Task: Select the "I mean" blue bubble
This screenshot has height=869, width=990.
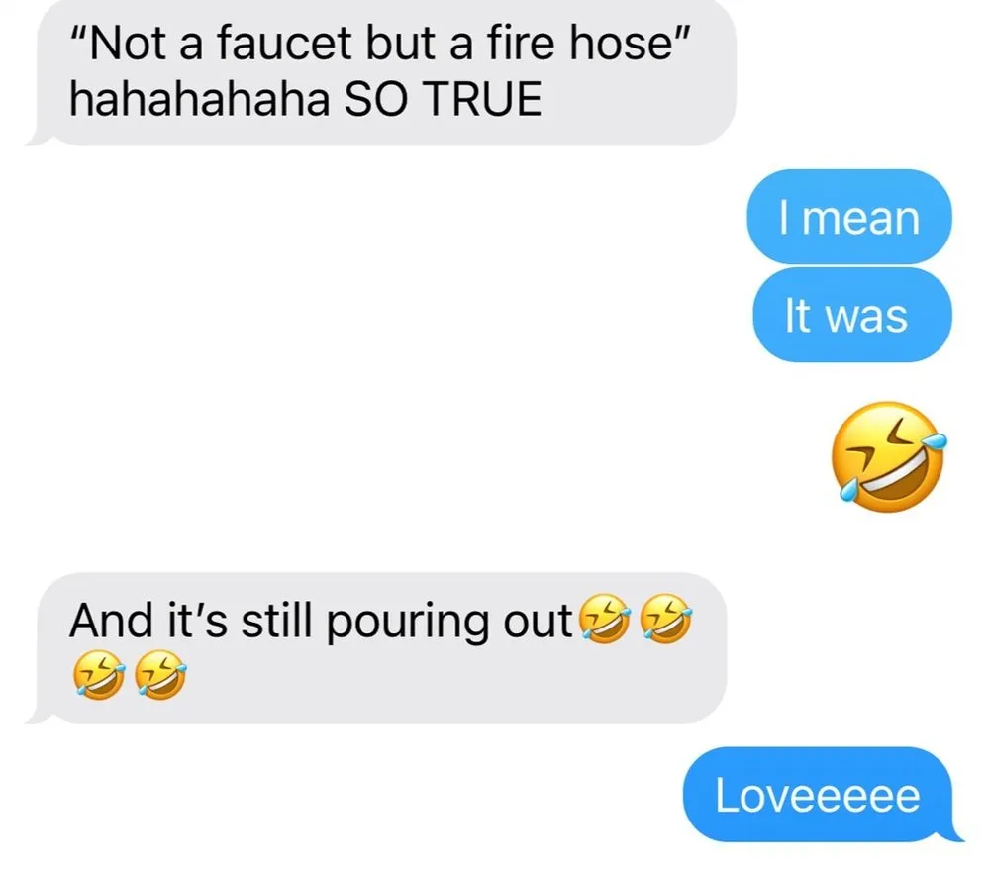Action: click(x=848, y=217)
